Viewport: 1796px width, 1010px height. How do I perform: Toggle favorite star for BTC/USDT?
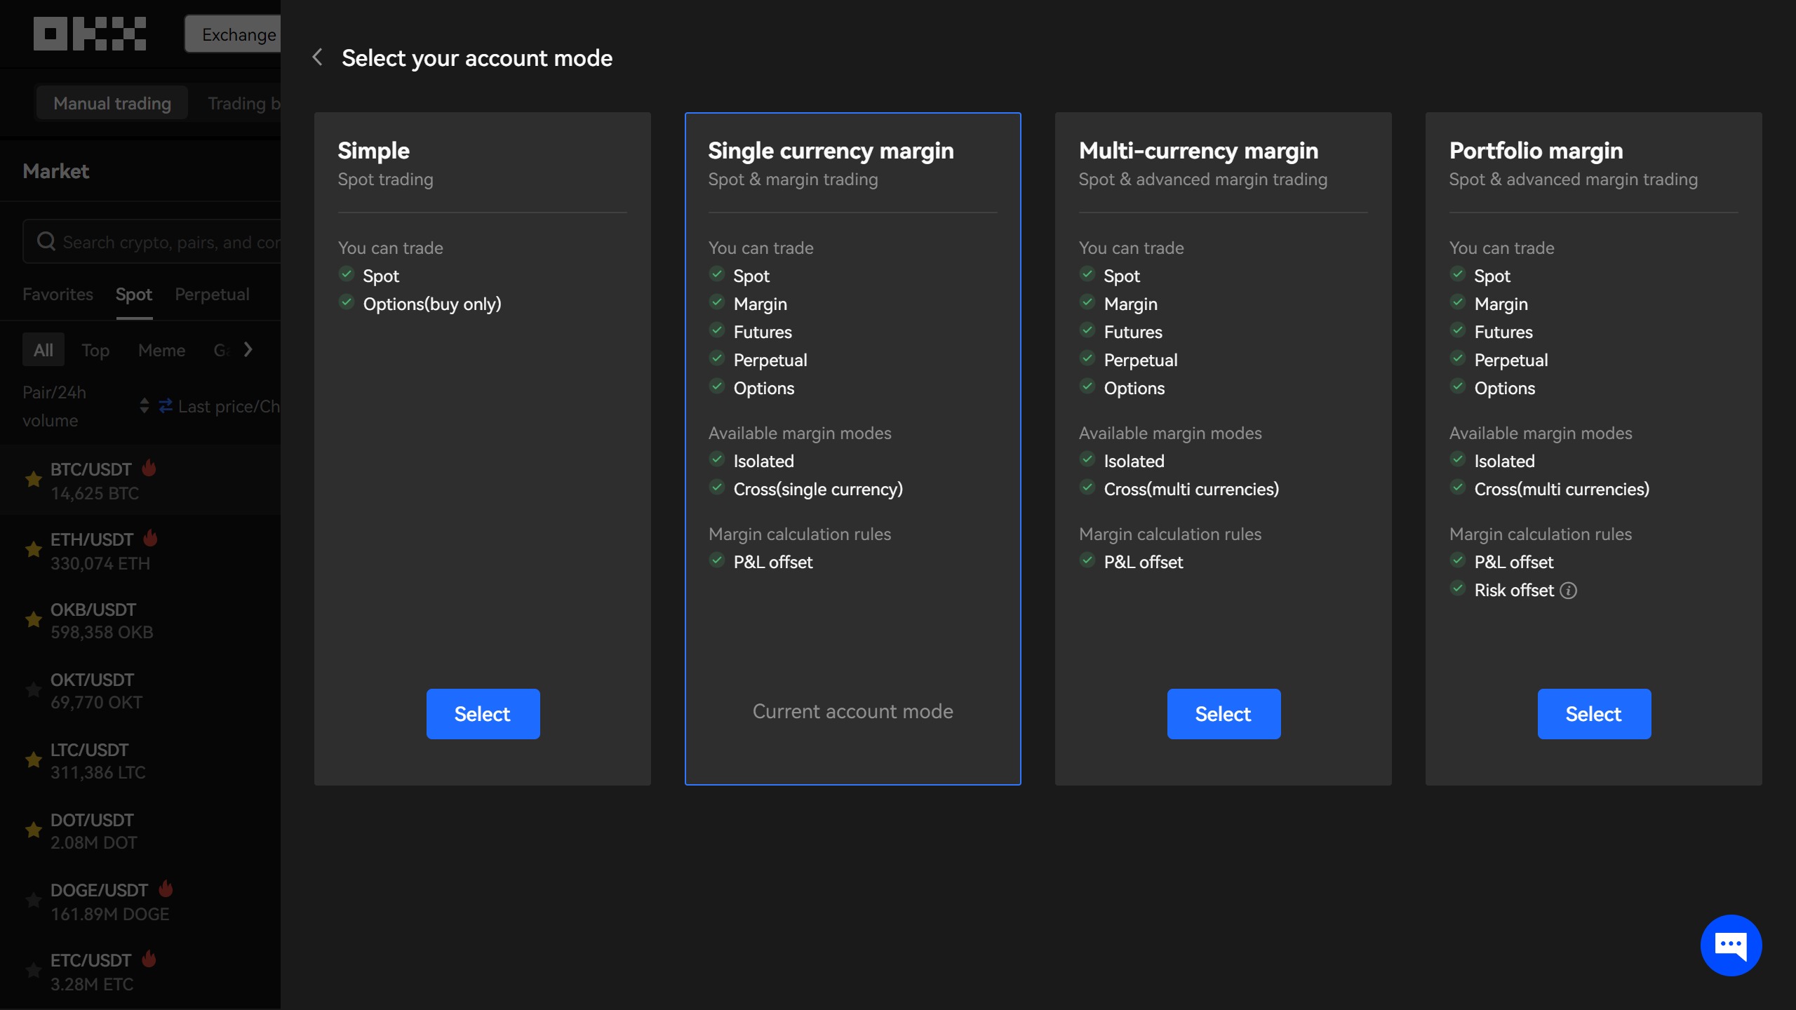pyautogui.click(x=33, y=480)
